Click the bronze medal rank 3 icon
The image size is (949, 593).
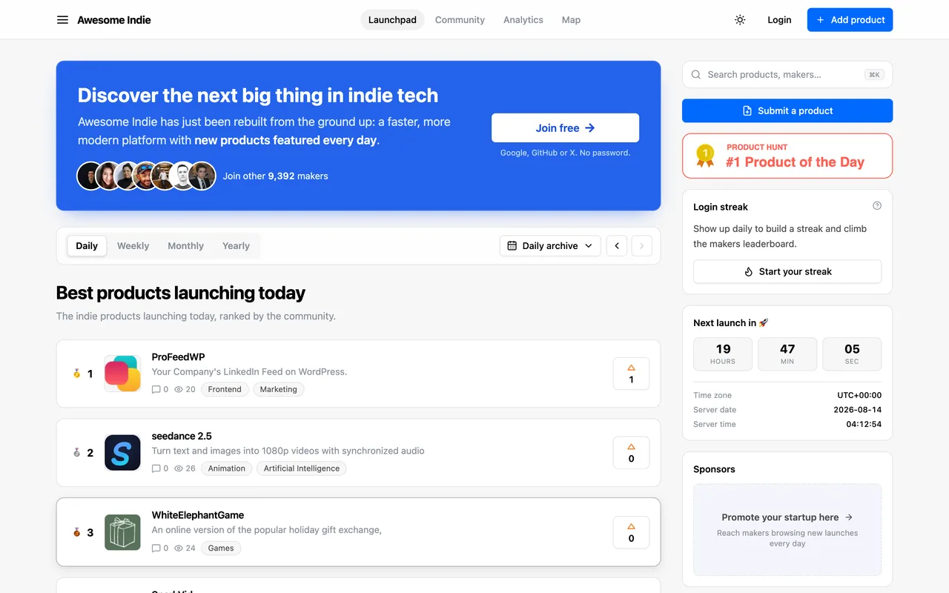(x=76, y=532)
